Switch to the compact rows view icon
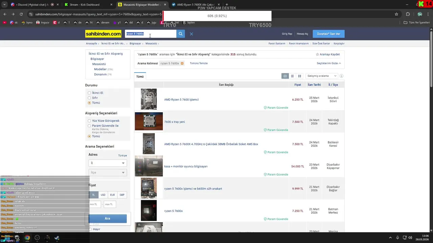Screen dimensions: 433x243 (x=292, y=76)
